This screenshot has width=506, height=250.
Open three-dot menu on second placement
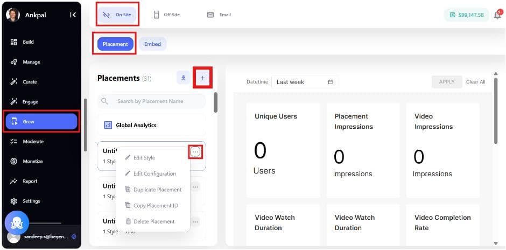point(195,186)
